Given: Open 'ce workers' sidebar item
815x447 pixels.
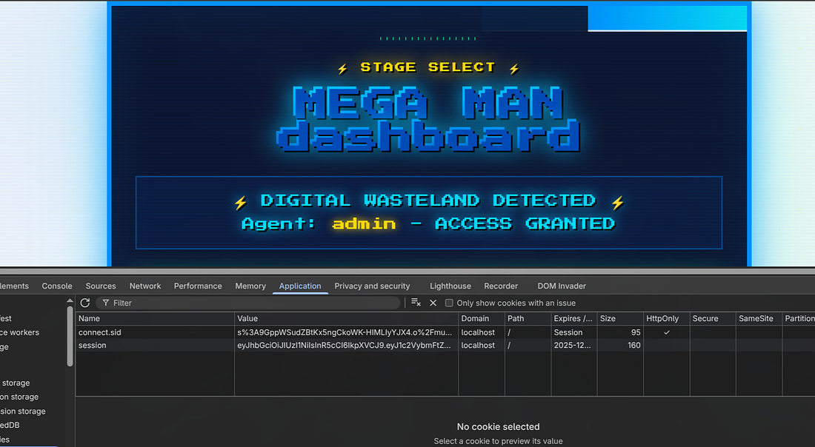Looking at the screenshot, I should [20, 333].
